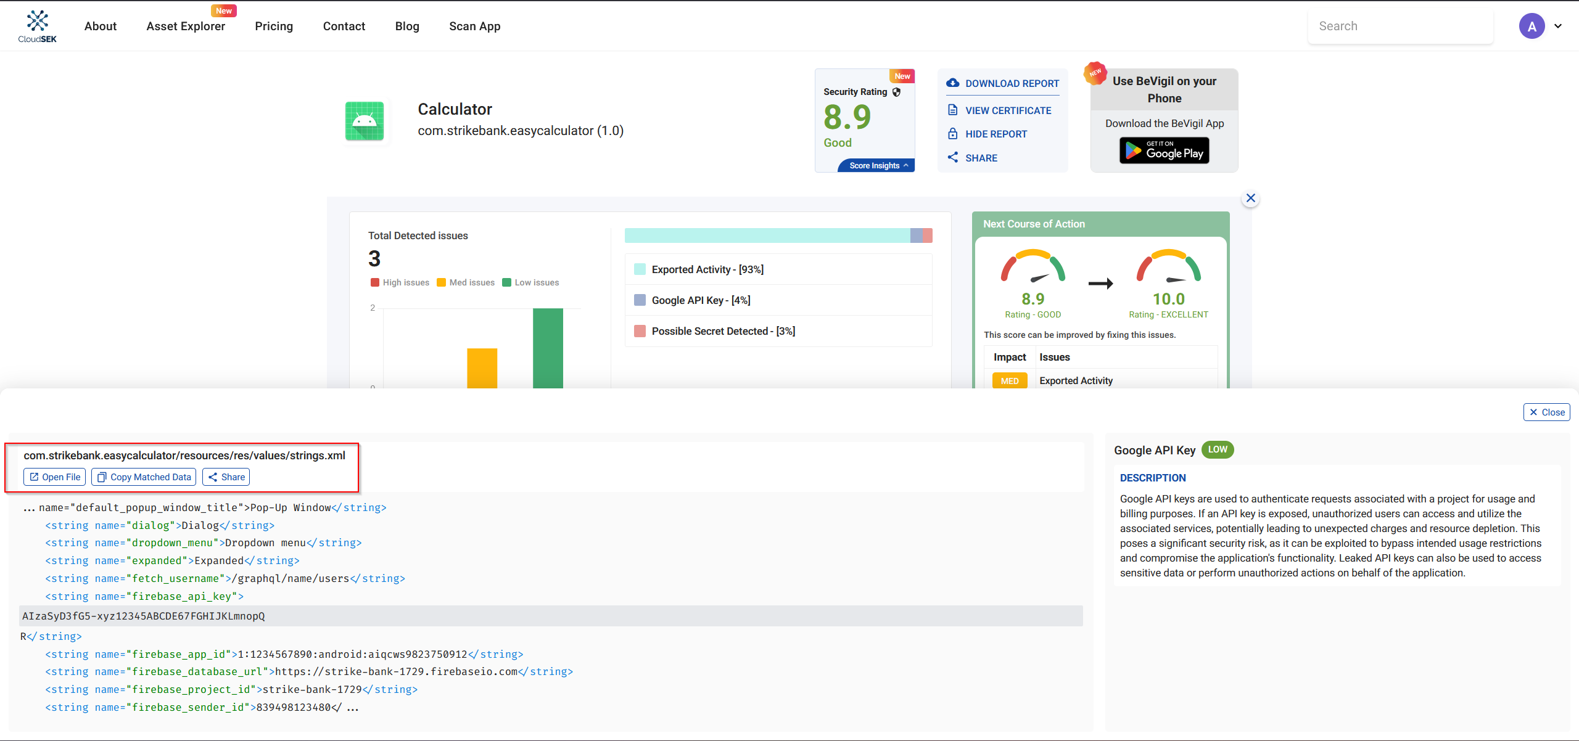Close the report panel with X
The image size is (1579, 741).
pos(1250,199)
